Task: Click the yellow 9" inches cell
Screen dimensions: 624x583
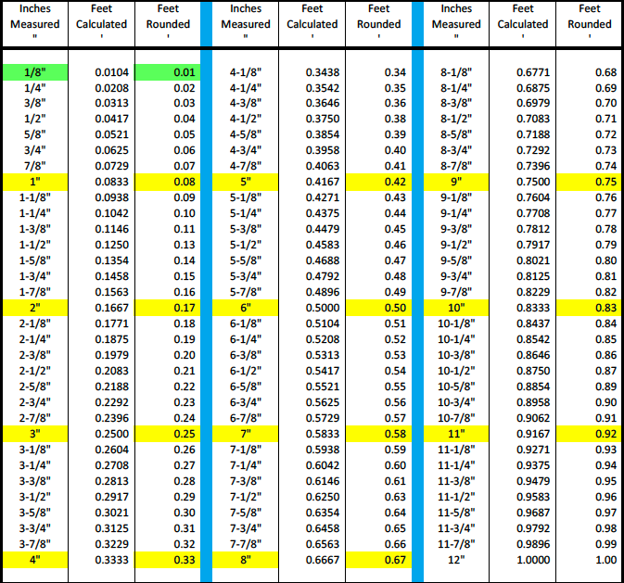Action: [x=456, y=182]
